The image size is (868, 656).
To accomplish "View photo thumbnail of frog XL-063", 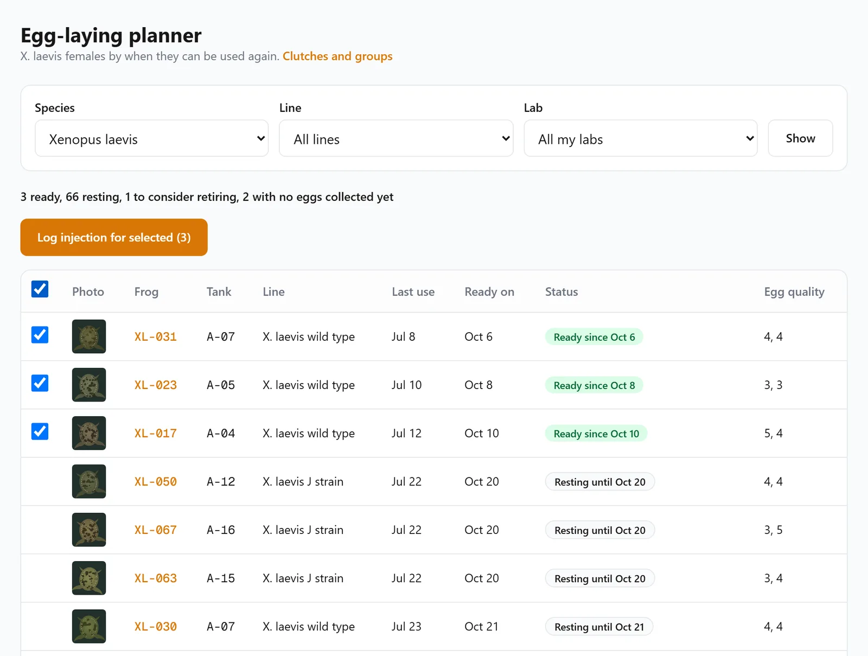I will point(89,578).
